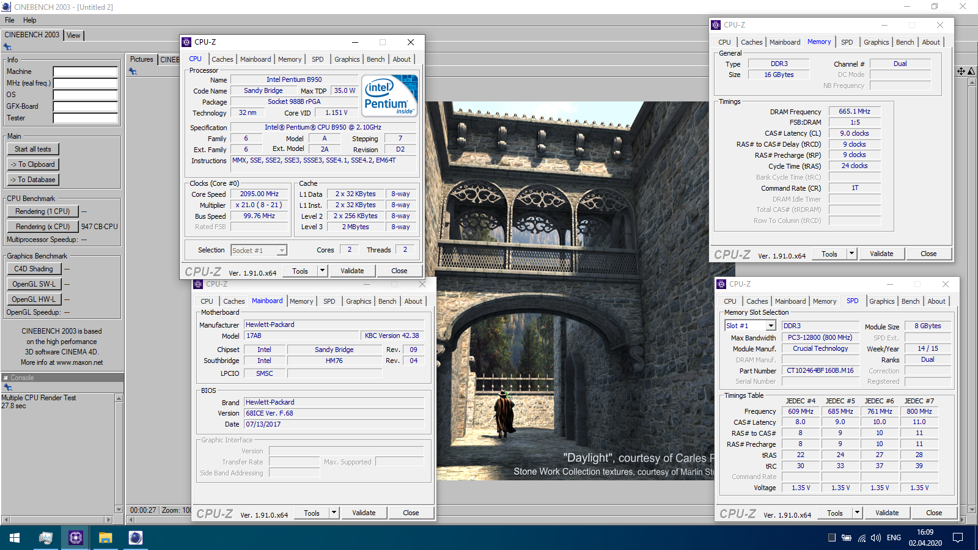Viewport: 978px width, 550px height.
Task: Click the Intel Pentium B950 name field
Action: pyautogui.click(x=294, y=79)
